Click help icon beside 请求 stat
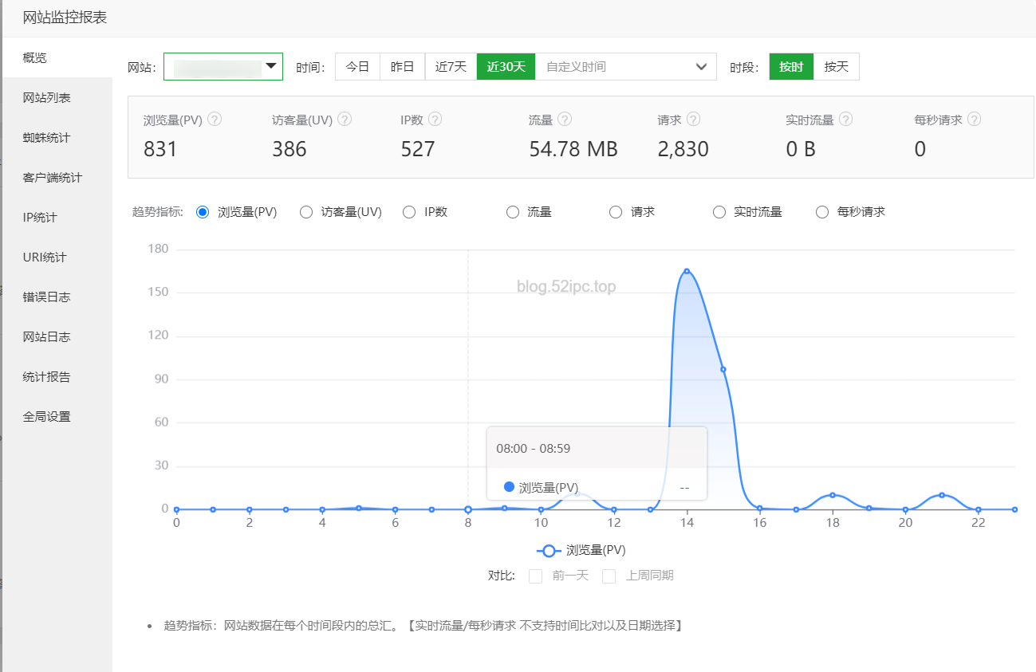 693,120
